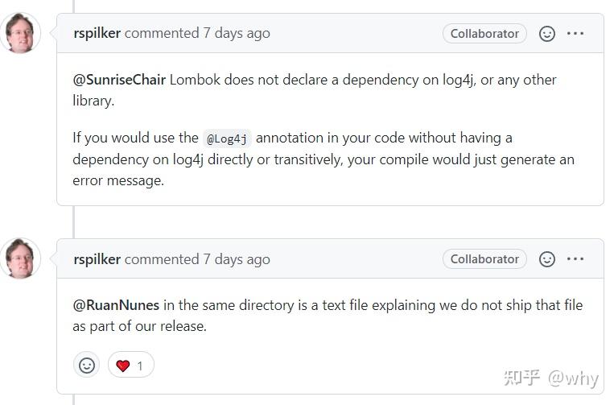The image size is (614, 405).
Task: Click the first comment's '7 days ago' timestamp
Action: click(x=237, y=34)
